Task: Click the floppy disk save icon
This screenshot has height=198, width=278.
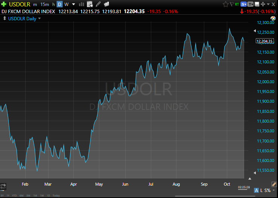Action: tap(257, 4)
